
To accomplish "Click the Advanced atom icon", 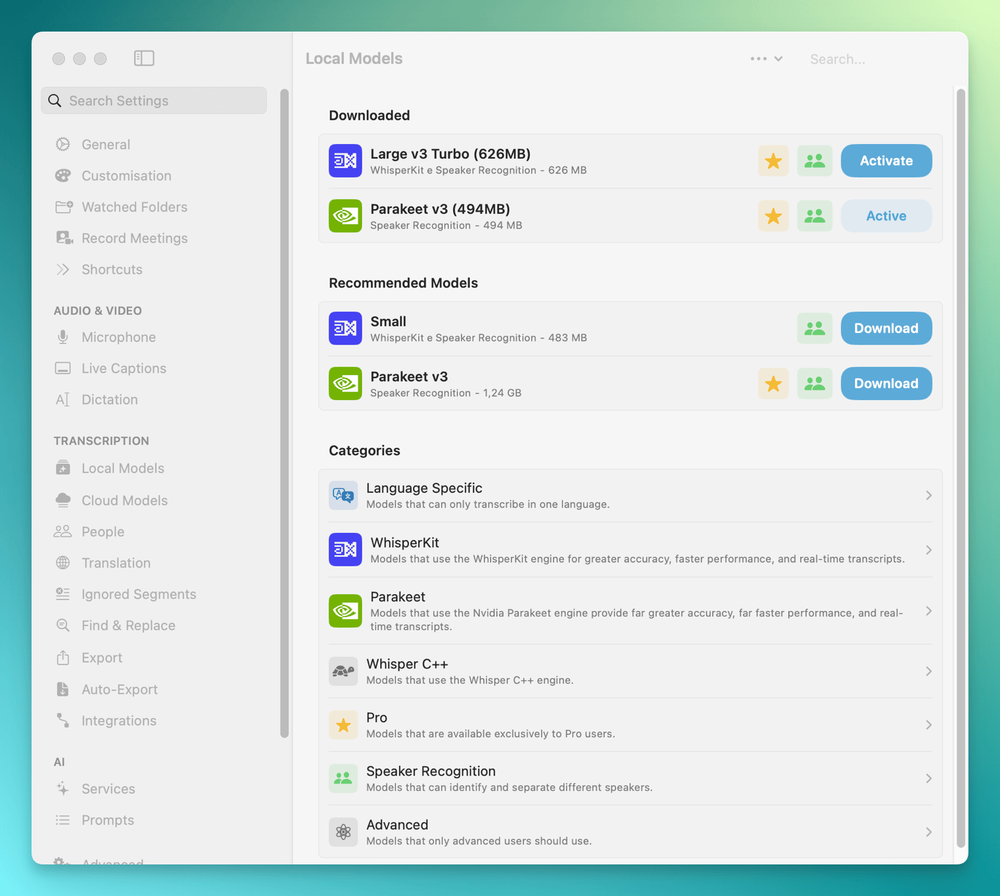I will coord(343,832).
